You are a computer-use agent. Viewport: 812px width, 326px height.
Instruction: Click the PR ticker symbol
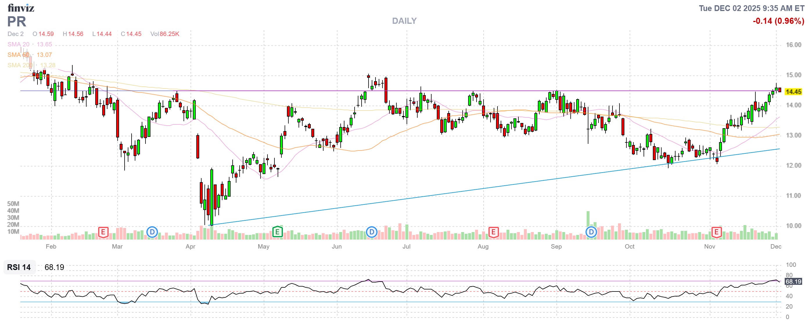coord(17,21)
